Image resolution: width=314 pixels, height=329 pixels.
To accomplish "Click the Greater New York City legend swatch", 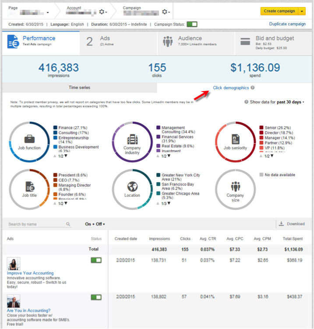I will coord(159,175).
